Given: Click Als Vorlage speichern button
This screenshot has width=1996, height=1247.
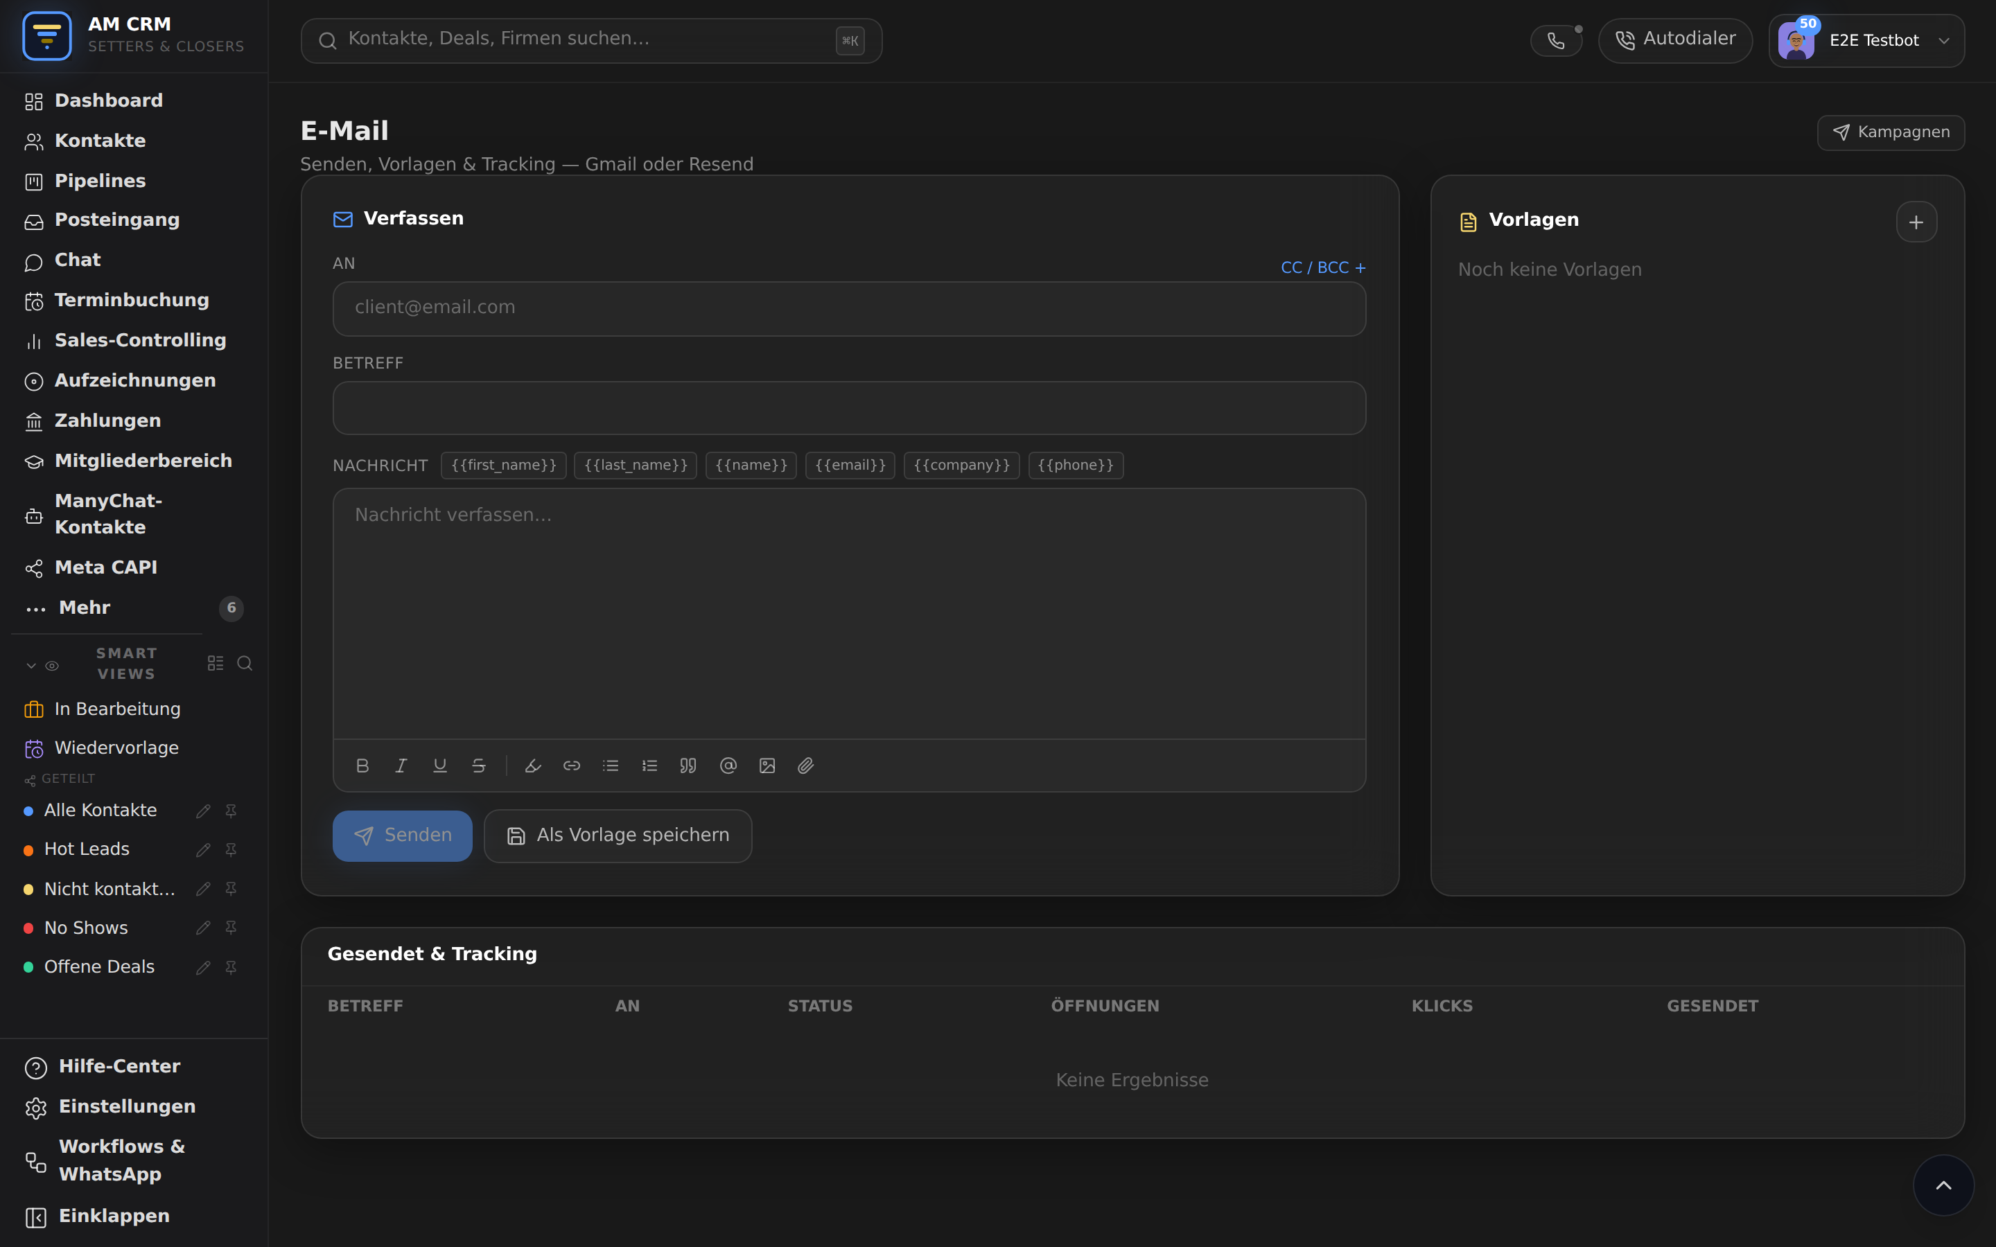Looking at the screenshot, I should (618, 835).
